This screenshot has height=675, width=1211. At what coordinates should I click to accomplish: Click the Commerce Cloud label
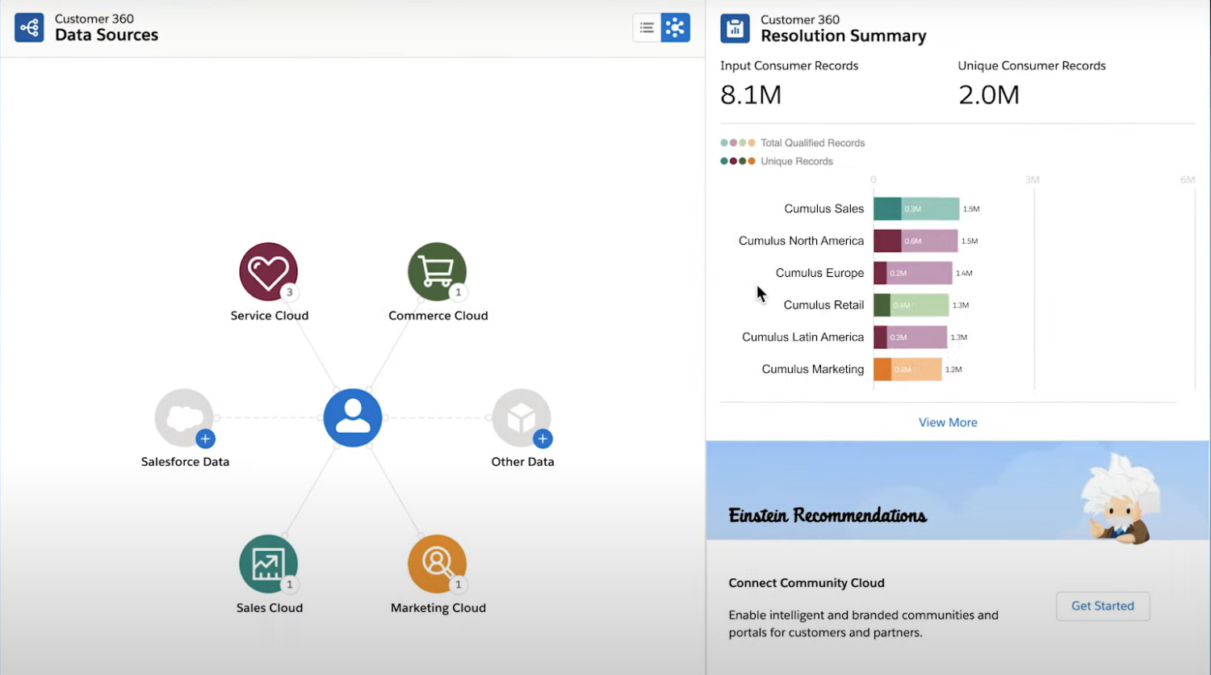pyautogui.click(x=438, y=316)
